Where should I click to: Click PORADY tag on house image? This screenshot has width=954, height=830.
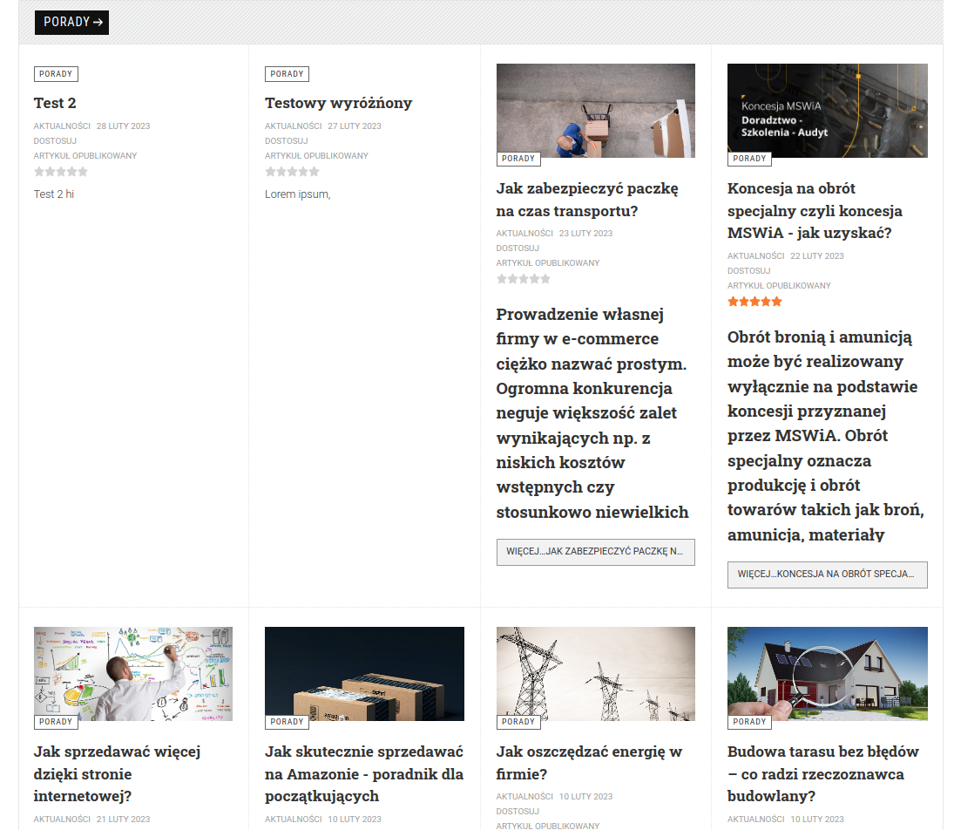[749, 722]
